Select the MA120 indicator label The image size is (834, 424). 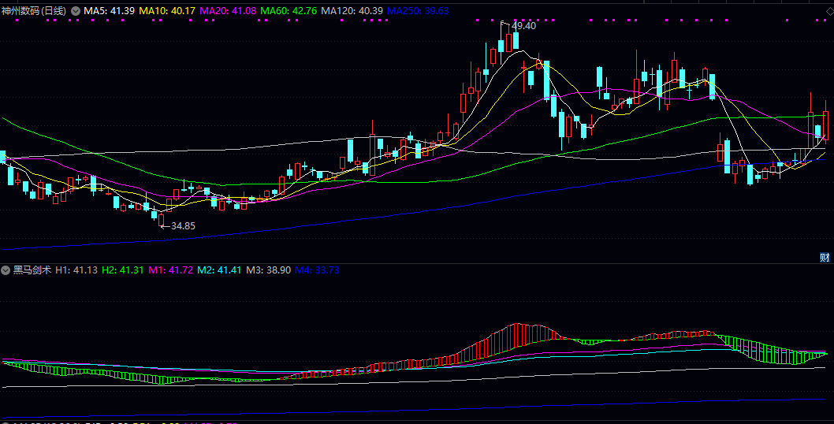[352, 11]
